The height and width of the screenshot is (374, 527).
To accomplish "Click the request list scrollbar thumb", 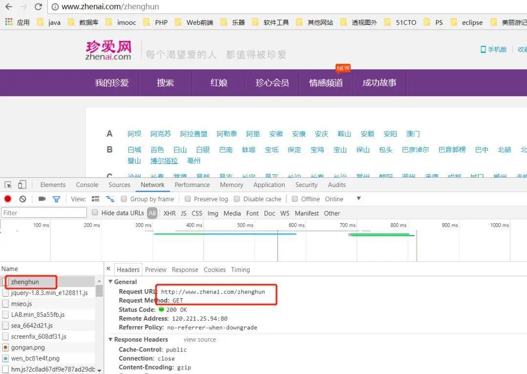I will click(x=99, y=291).
